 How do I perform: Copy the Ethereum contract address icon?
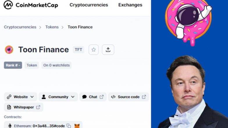tap(69, 126)
